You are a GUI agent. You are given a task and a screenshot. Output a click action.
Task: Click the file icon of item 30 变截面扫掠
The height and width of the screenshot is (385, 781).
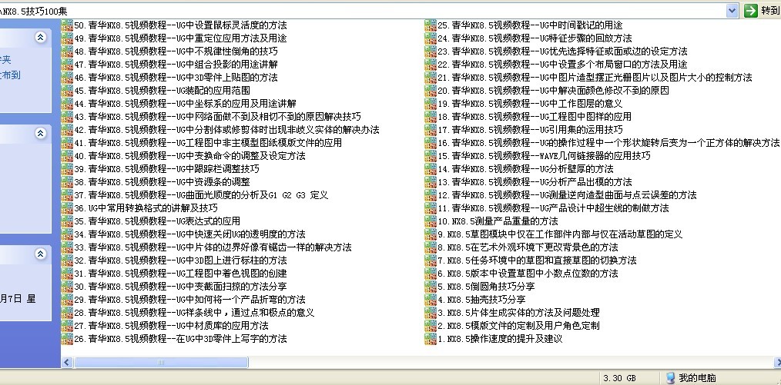point(67,287)
